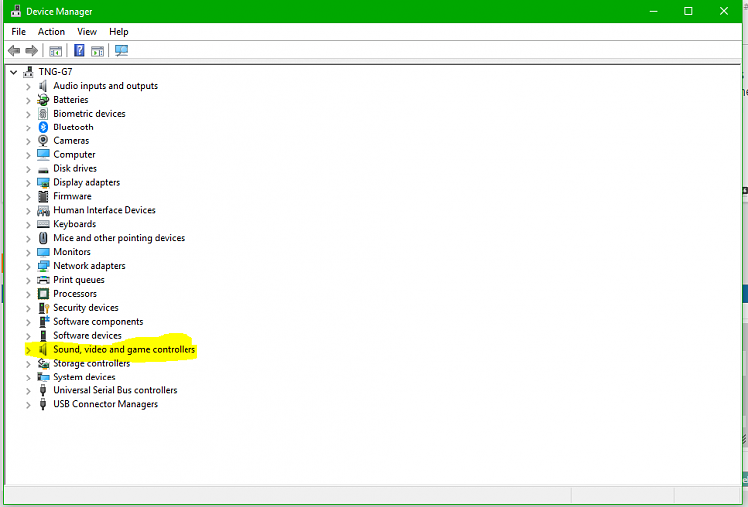Screen dimensions: 748x507
Task: Open the Action menu
Action: 51,32
